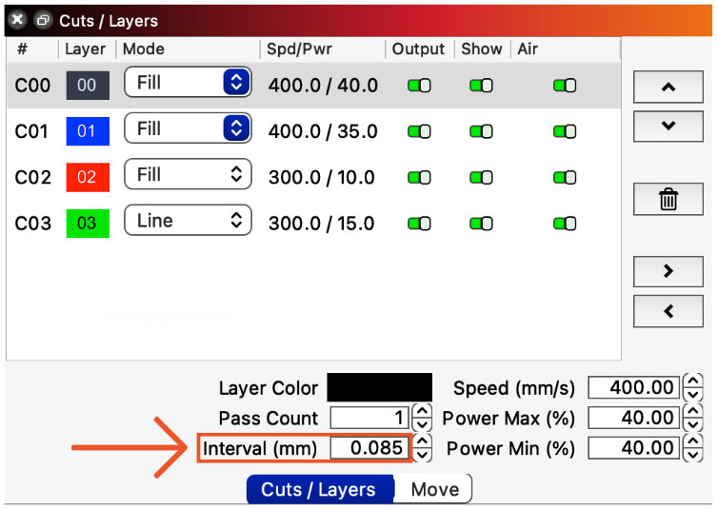Move selected layer up with the up-arrow button
718x509 pixels.
pyautogui.click(x=668, y=87)
